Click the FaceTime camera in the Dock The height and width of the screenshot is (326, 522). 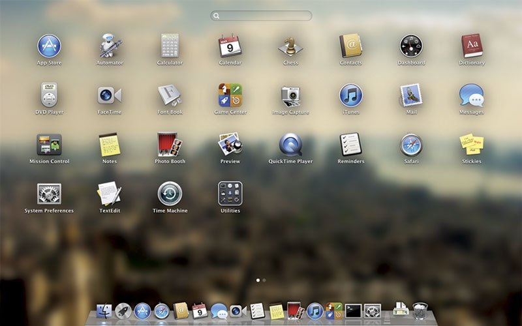tap(238, 311)
